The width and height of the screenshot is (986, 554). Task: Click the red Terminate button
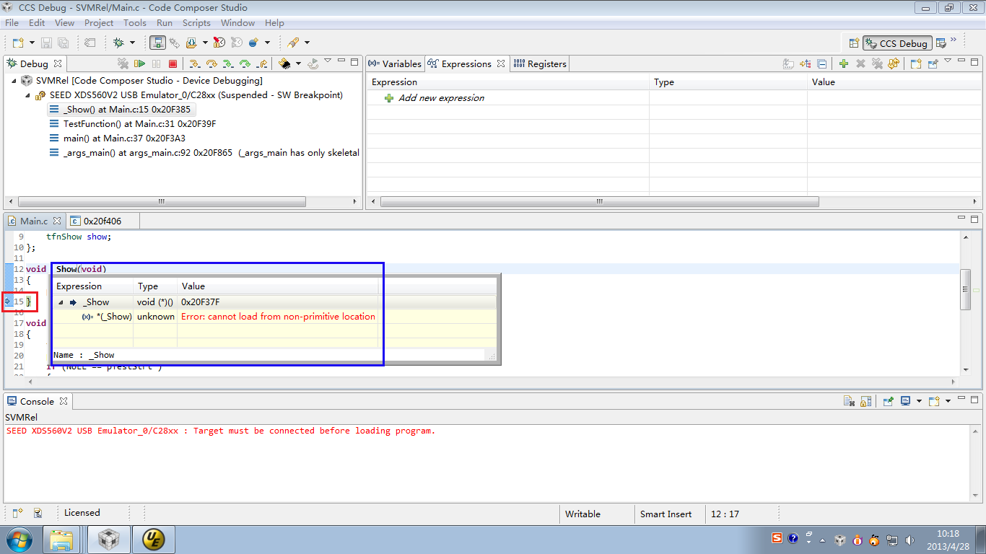[173, 63]
